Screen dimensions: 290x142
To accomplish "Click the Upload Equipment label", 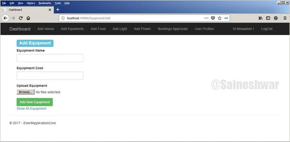I will [32, 86].
